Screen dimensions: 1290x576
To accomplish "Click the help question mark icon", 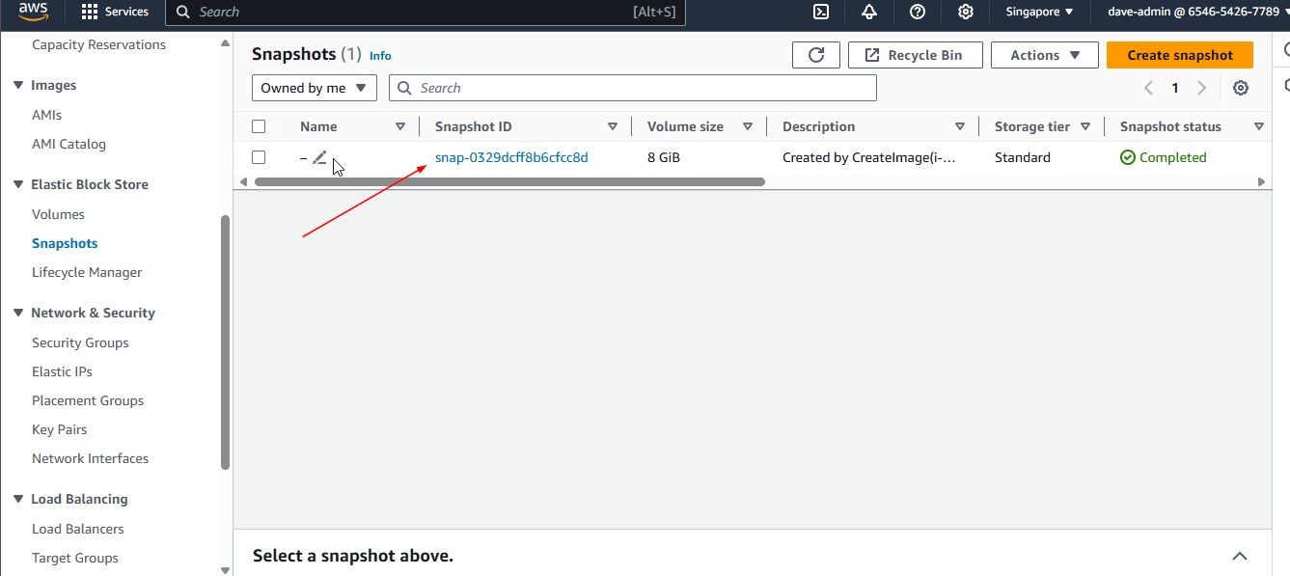I will click(x=918, y=12).
